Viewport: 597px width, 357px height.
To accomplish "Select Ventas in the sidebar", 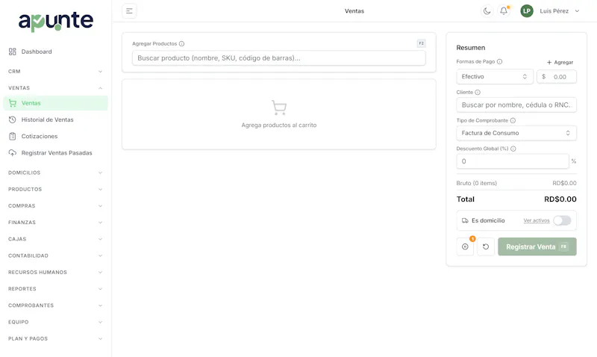I will (x=55, y=103).
